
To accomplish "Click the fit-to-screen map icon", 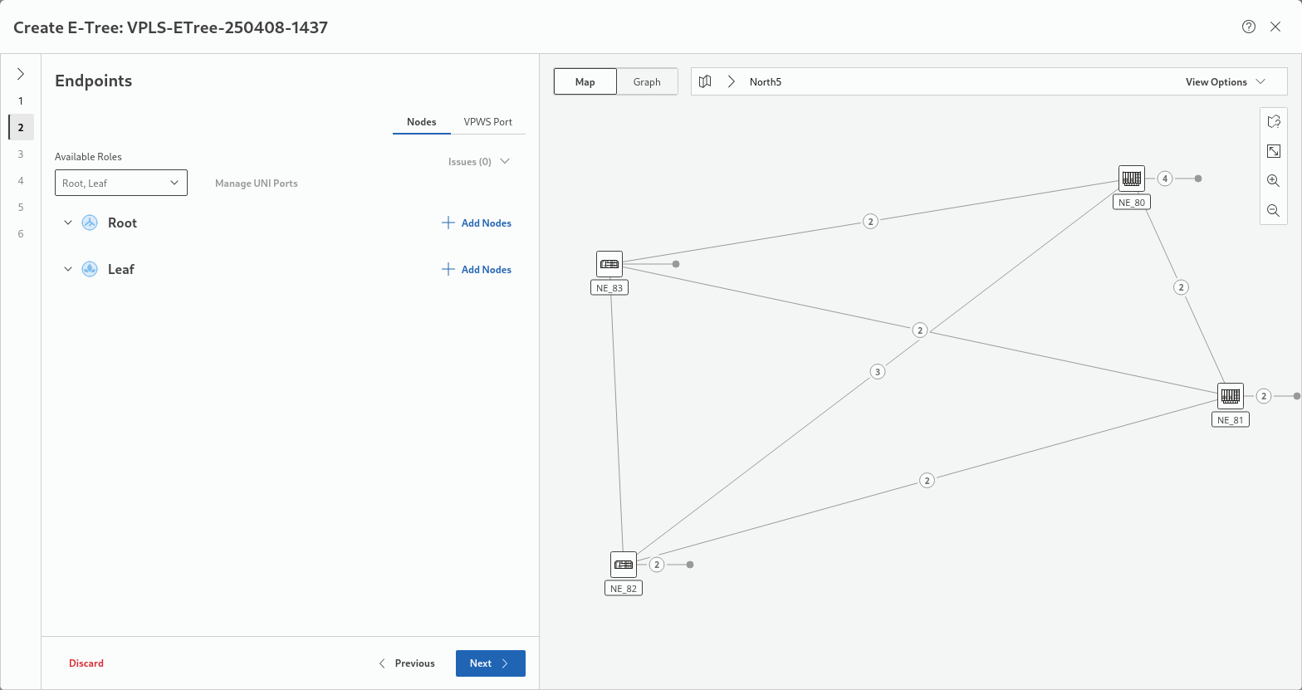I will pyautogui.click(x=1273, y=151).
